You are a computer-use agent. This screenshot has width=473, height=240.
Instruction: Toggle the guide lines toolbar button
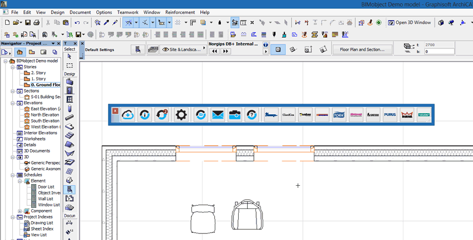point(129,23)
